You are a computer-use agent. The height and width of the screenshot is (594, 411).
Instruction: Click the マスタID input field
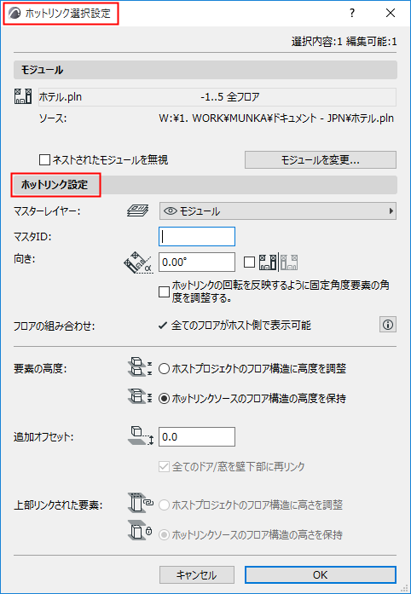coord(197,236)
